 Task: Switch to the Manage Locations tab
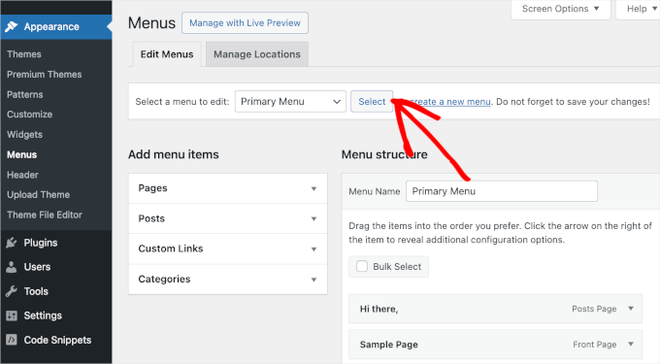(x=257, y=54)
